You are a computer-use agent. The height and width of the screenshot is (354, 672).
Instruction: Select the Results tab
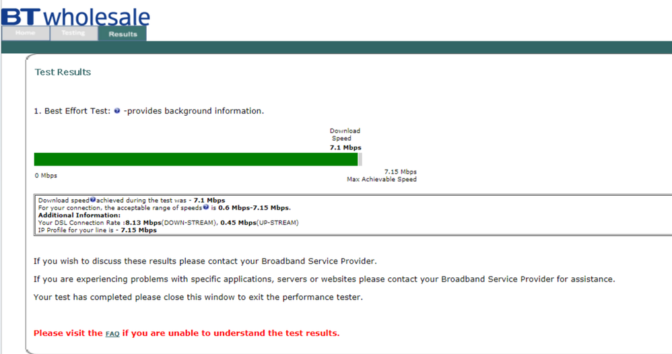point(123,34)
